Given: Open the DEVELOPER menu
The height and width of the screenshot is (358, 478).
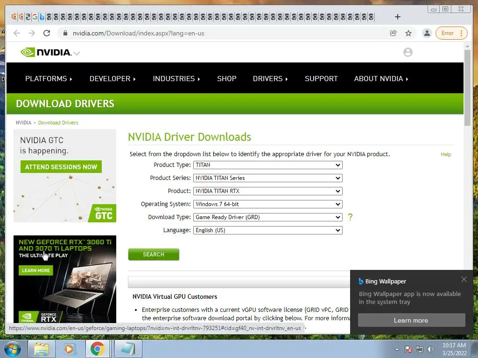Looking at the screenshot, I should [112, 78].
